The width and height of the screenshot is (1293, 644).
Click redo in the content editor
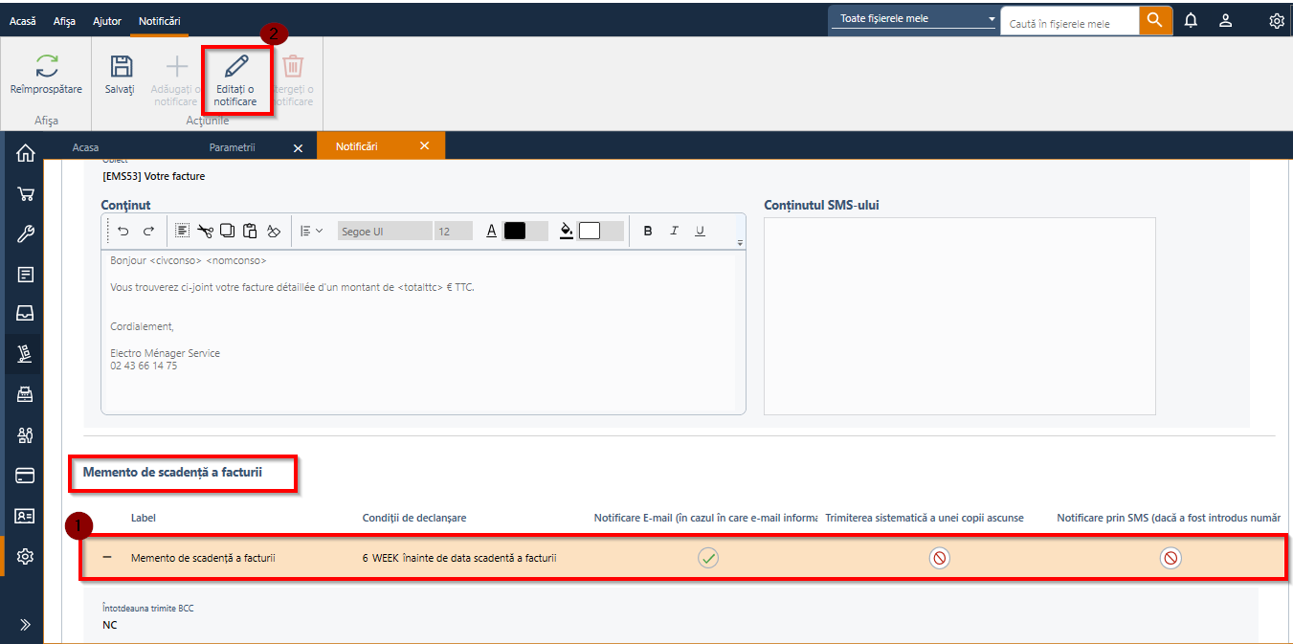pyautogui.click(x=148, y=231)
